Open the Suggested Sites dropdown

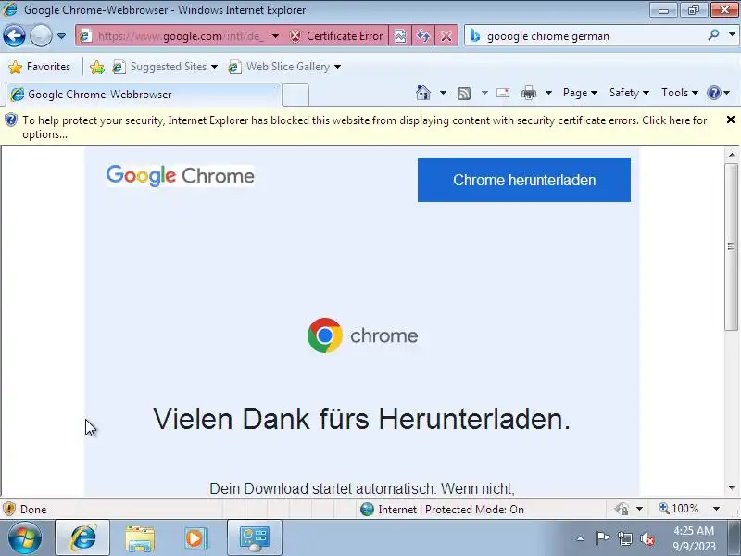(165, 67)
